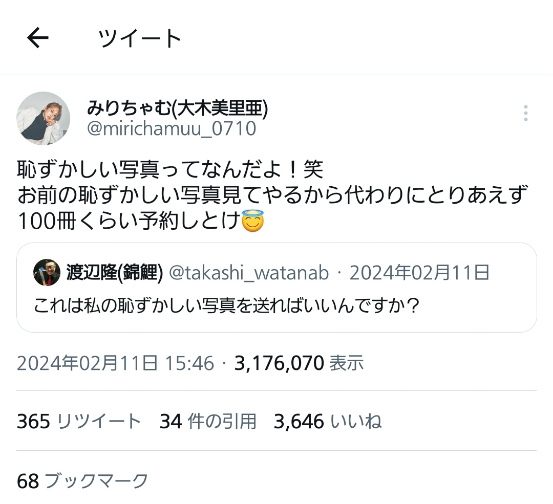Click the quoted text これは私の恥ずかしい写真
Image resolution: width=553 pixels, height=504 pixels.
tap(226, 306)
